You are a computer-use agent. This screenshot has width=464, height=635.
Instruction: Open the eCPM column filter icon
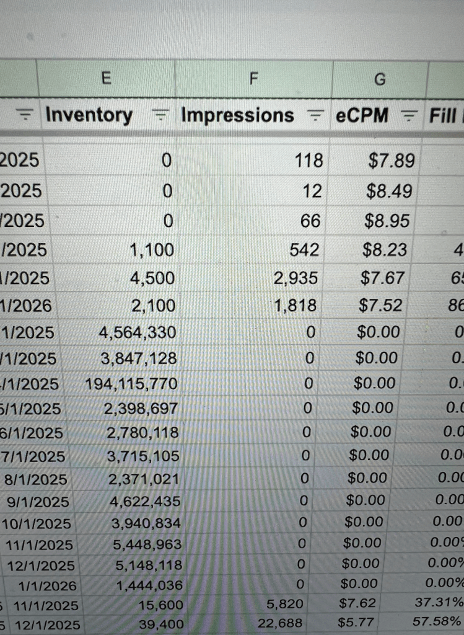[x=408, y=115]
